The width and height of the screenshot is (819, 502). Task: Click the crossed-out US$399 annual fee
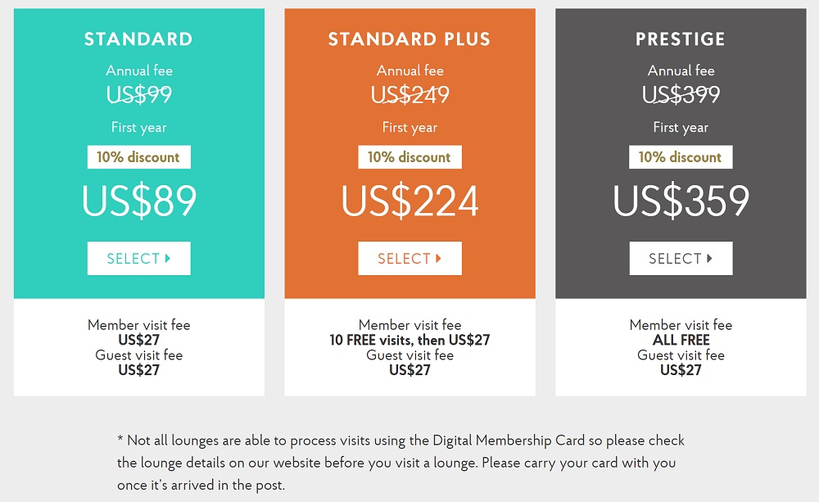pos(681,96)
